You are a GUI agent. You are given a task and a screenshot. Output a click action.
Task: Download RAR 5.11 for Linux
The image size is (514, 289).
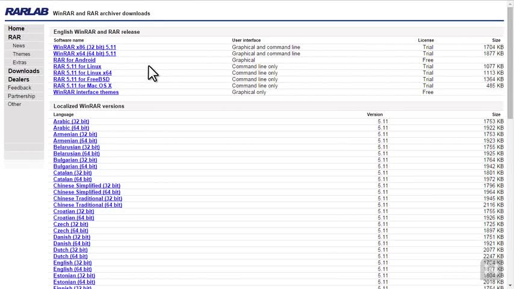tap(78, 66)
